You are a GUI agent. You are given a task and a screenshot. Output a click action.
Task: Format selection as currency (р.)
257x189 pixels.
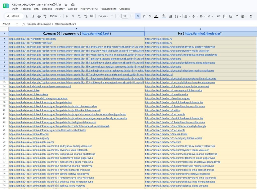tap(67, 16)
